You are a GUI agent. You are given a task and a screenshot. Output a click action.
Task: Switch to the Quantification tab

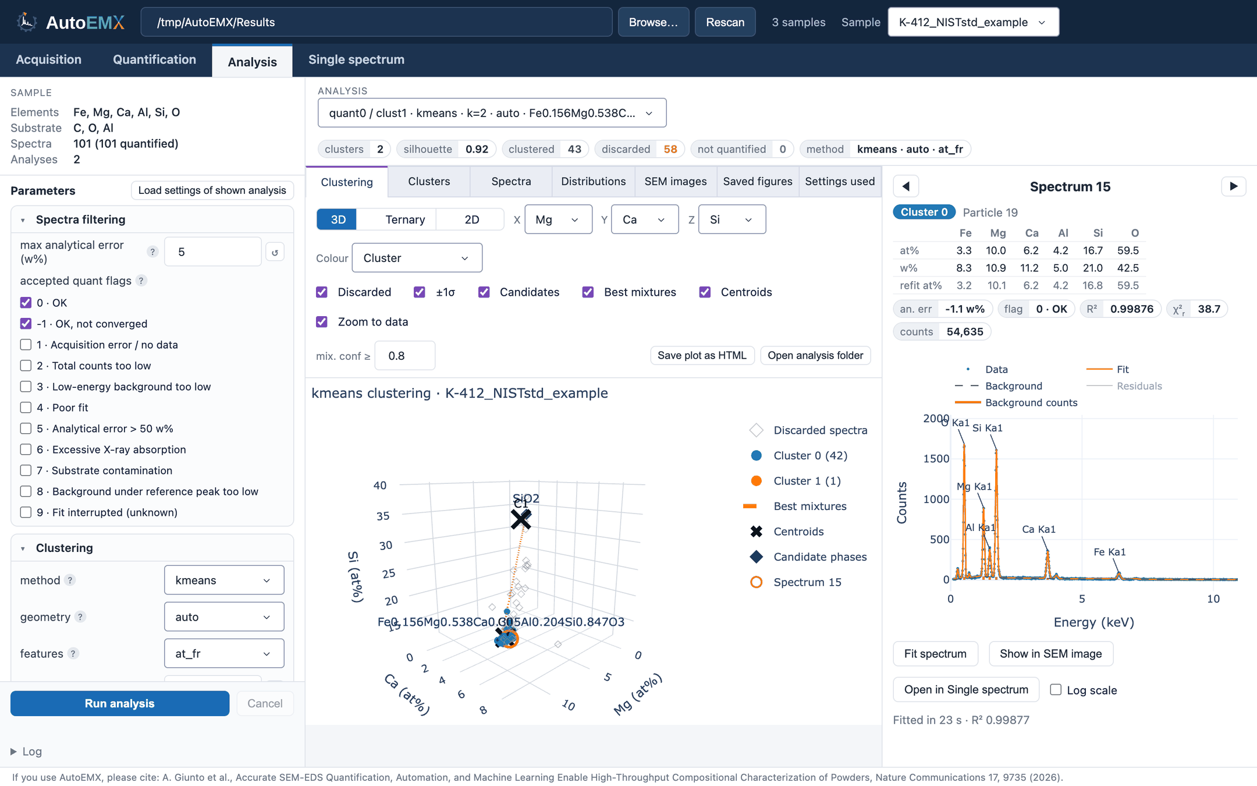pyautogui.click(x=154, y=60)
